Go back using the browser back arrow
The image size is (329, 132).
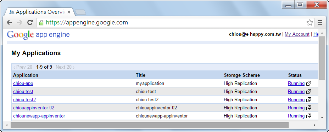pos(10,22)
